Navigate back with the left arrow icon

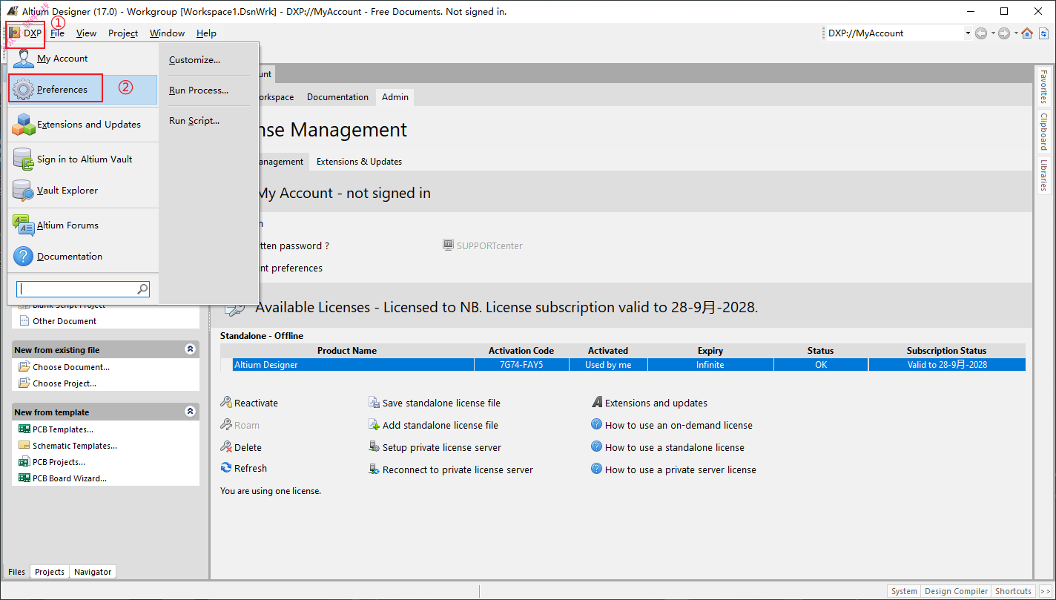point(981,33)
